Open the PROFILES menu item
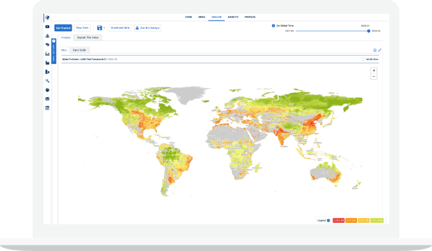The width and height of the screenshot is (432, 251). [x=250, y=17]
